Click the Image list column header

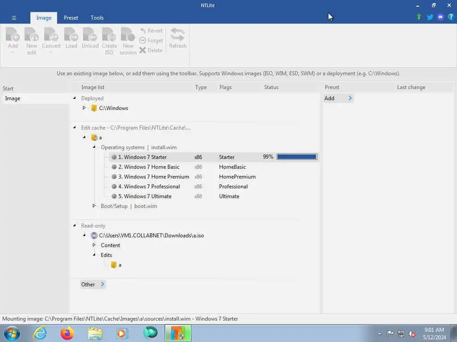point(93,87)
